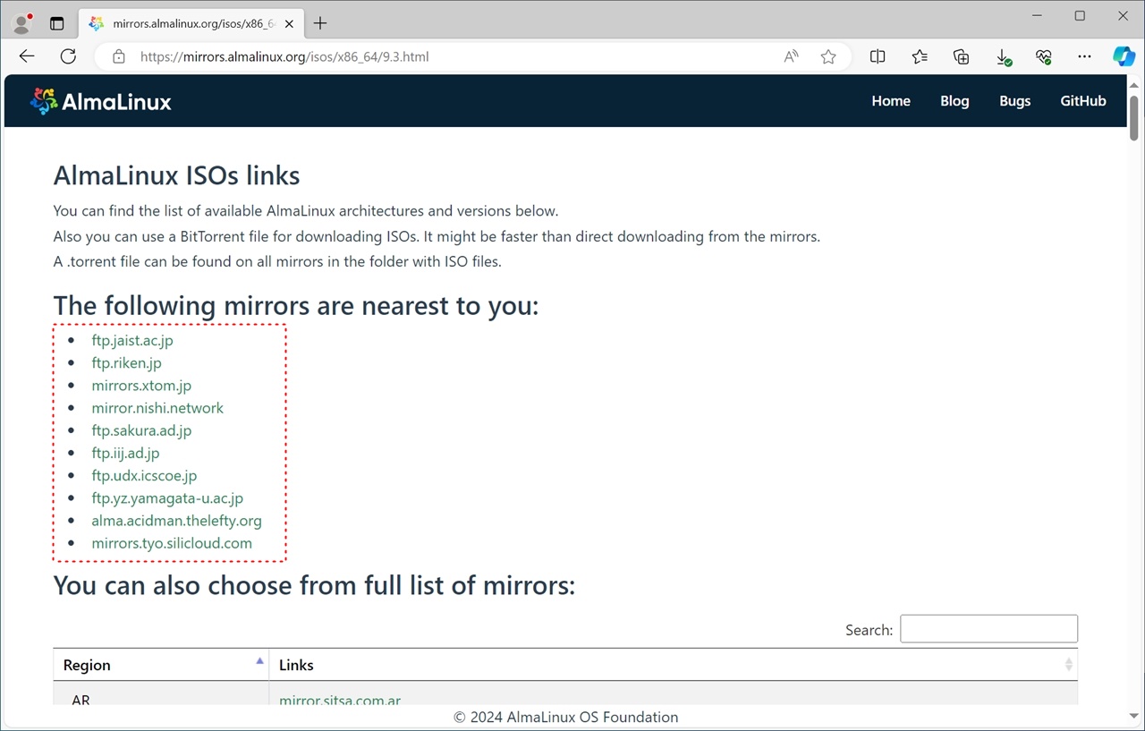Add page to favorites with star icon
The width and height of the screenshot is (1145, 731).
coord(828,56)
